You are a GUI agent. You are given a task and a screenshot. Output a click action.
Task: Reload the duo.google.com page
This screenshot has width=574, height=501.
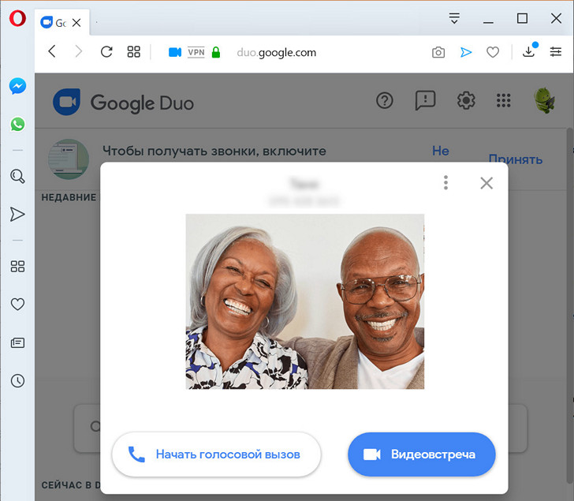click(106, 51)
